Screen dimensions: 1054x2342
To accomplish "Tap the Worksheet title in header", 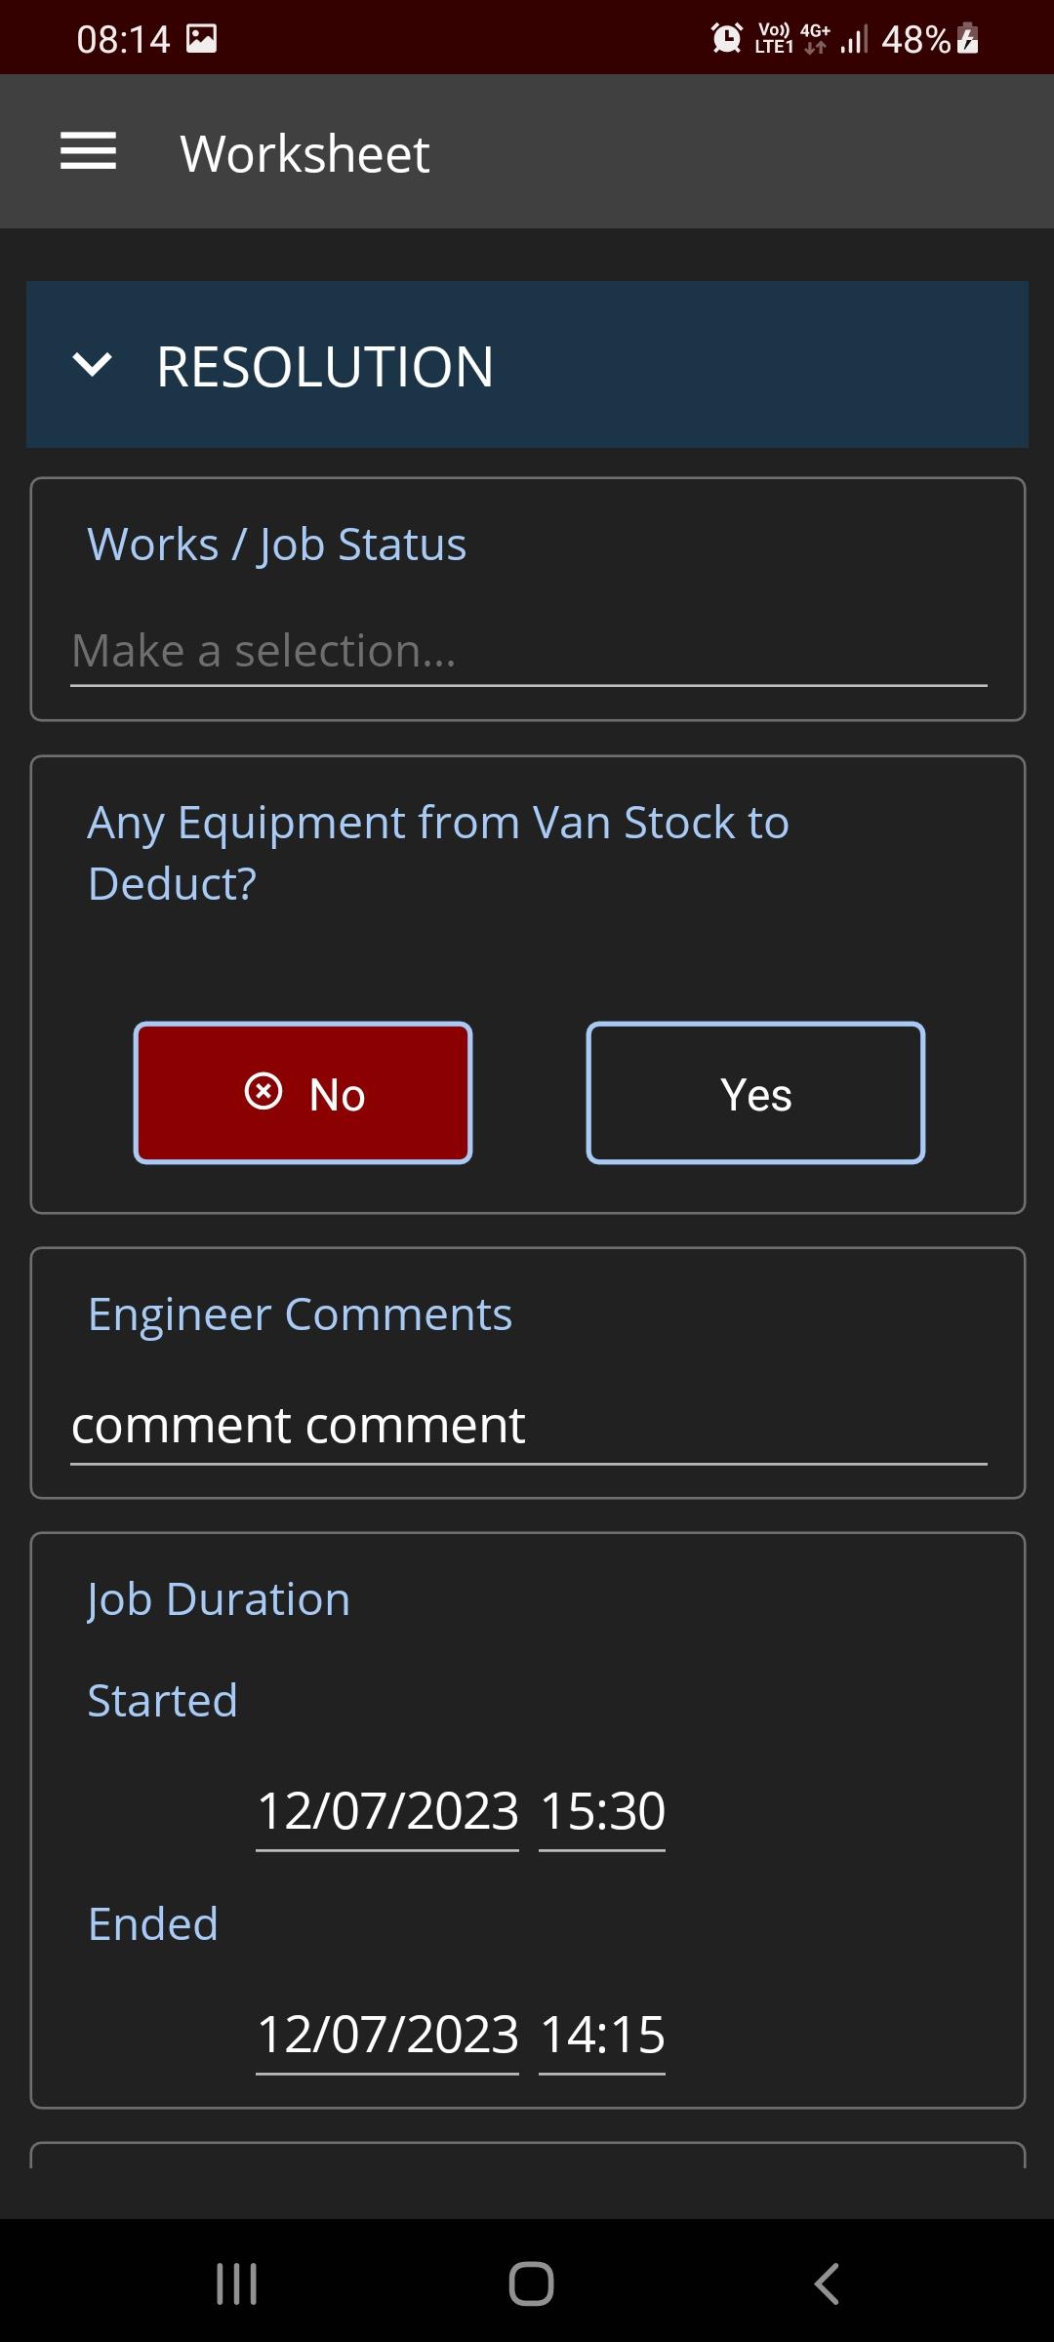I will tap(304, 153).
